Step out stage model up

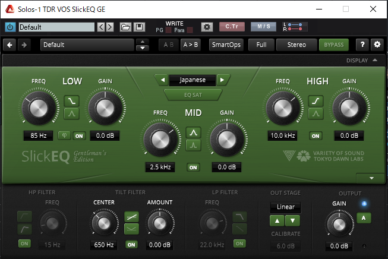point(277,220)
